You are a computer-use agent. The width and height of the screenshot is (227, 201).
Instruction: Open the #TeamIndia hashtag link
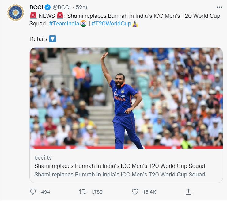[x=64, y=24]
